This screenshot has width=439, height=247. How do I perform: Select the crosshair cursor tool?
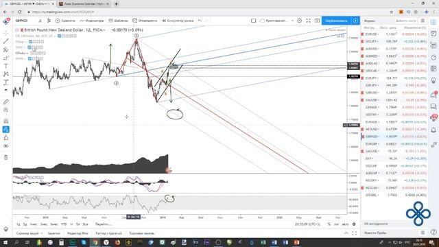coord(5,33)
